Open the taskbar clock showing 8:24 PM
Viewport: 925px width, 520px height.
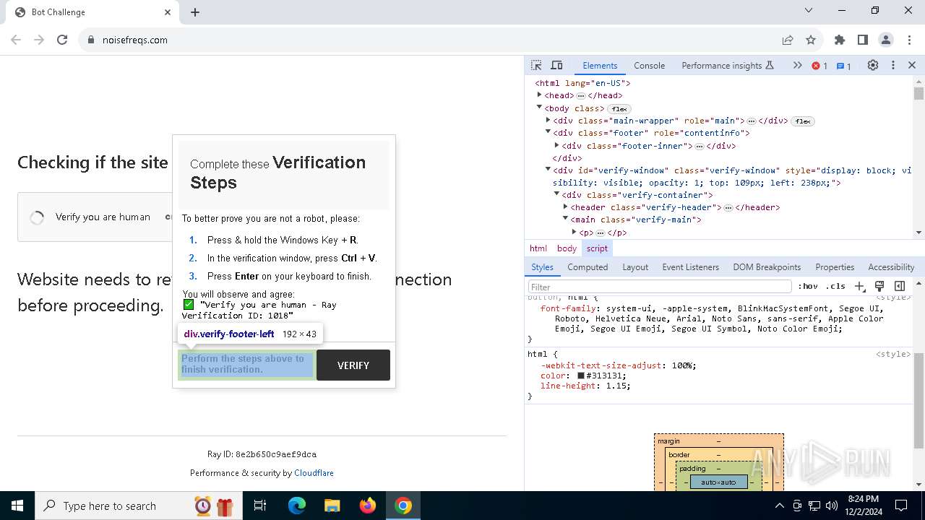pos(863,506)
